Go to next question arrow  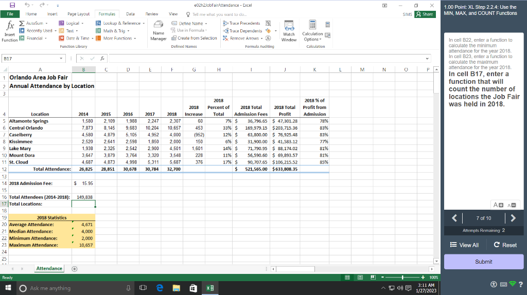513,218
